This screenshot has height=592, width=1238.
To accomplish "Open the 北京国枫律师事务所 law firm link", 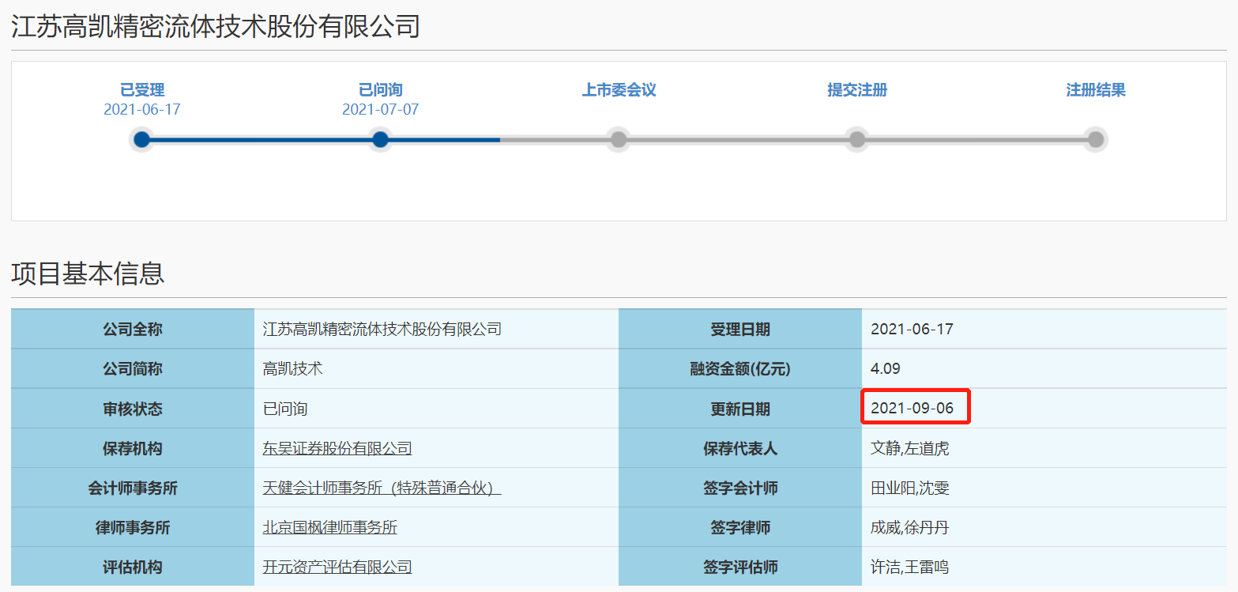I will 329,528.
